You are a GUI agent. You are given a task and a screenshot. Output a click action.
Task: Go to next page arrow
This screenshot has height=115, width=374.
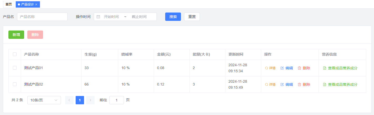pyautogui.click(x=90, y=100)
